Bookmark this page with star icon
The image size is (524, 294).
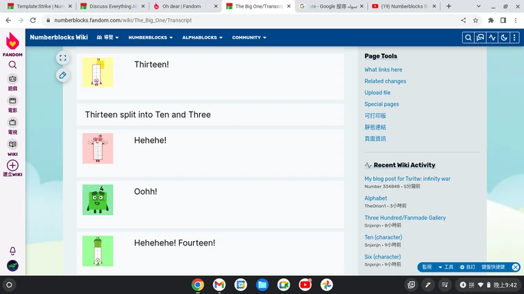pyautogui.click(x=475, y=20)
